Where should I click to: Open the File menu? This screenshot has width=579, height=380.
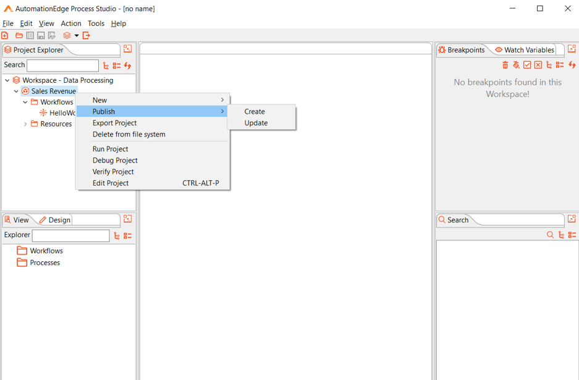click(x=8, y=23)
